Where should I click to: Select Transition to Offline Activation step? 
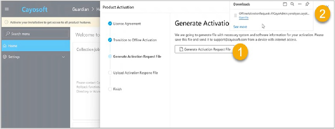tap(135, 40)
